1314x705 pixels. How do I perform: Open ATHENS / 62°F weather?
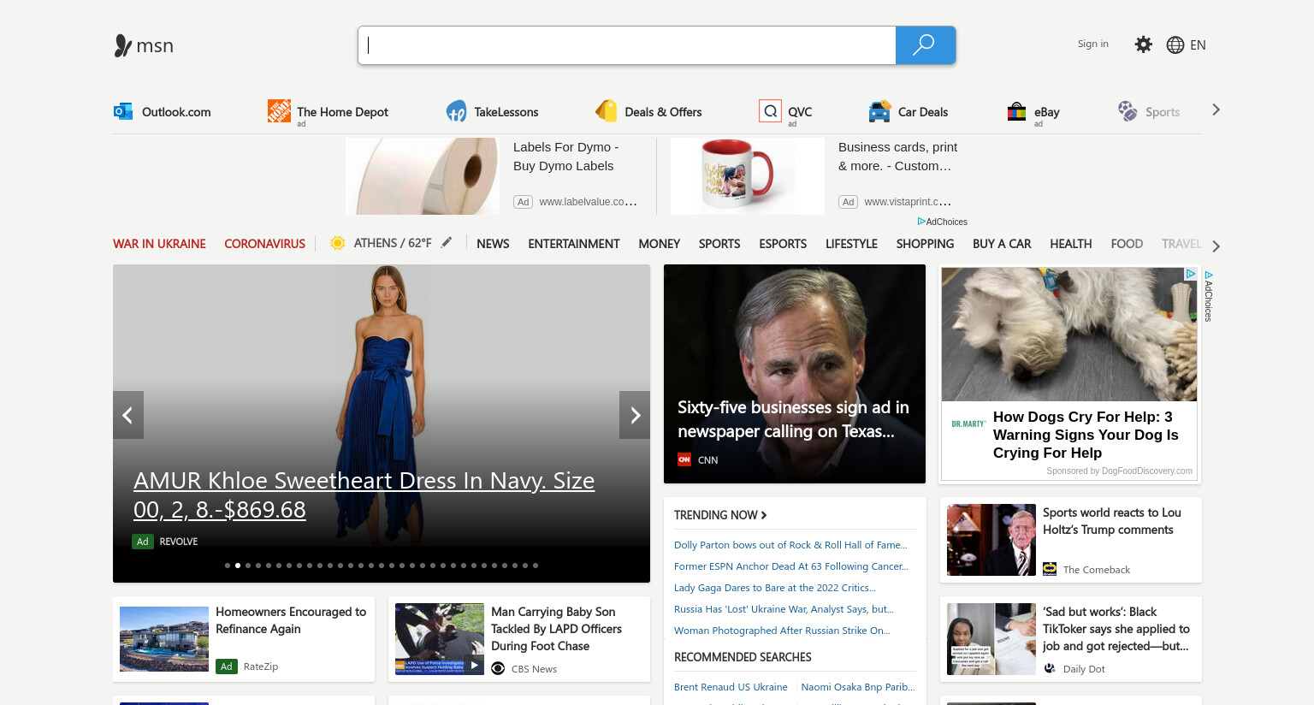[393, 243]
